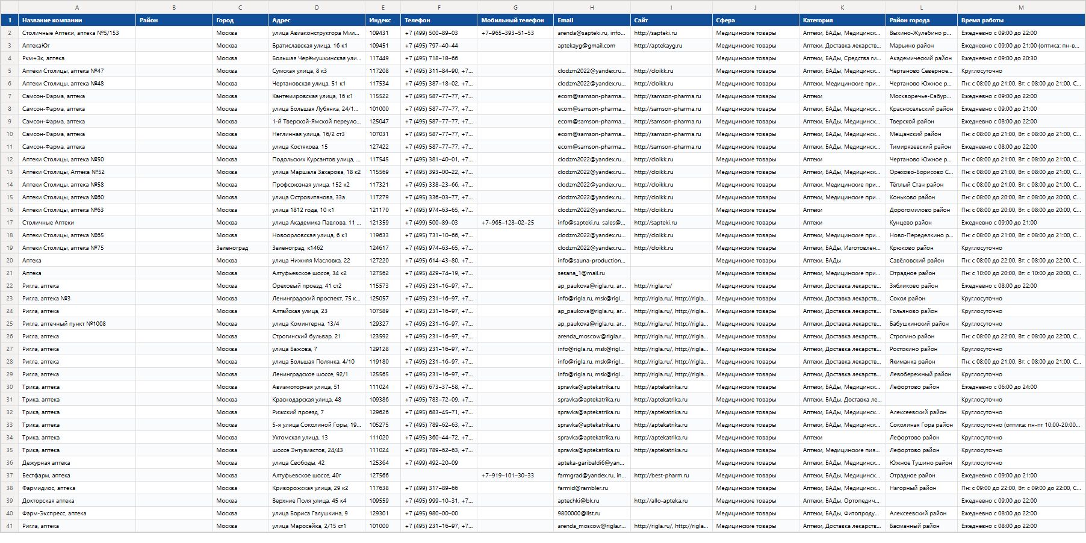The width and height of the screenshot is (1086, 543).
Task: Select the 'Фарм-Экспресс, аптека' cell
Action: coord(77,514)
